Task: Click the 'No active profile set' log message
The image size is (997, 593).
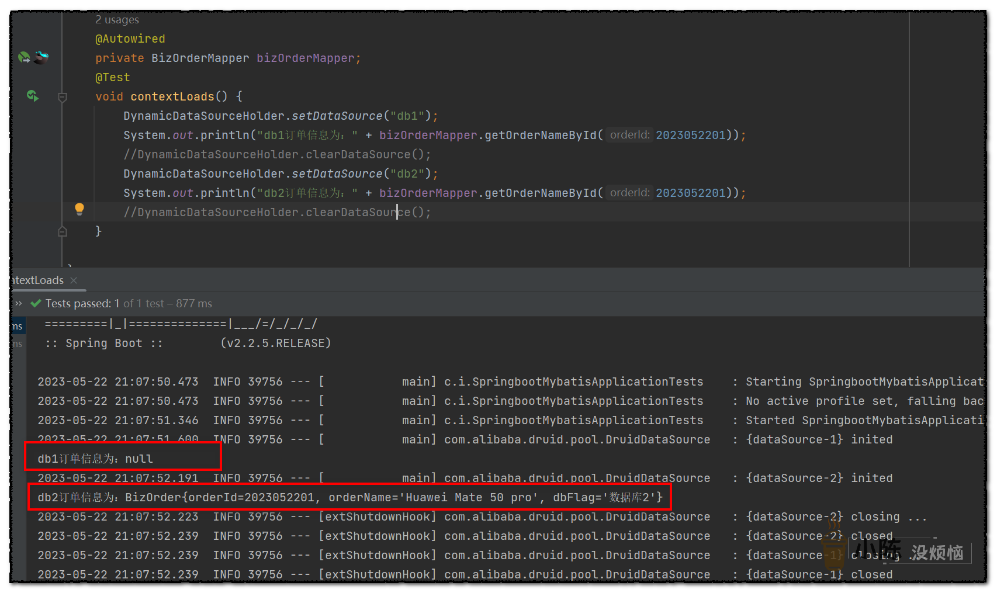Action: [x=865, y=401]
